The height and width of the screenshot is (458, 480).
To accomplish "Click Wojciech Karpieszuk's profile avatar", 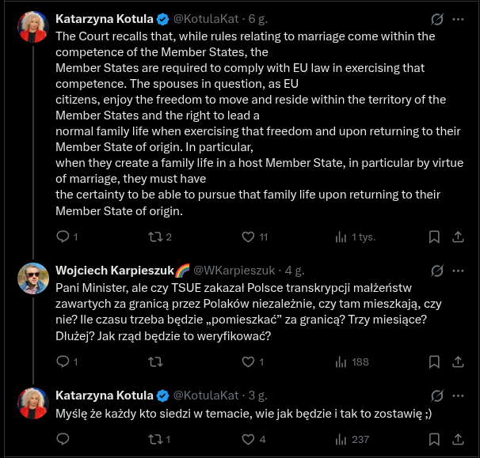I will [x=34, y=278].
